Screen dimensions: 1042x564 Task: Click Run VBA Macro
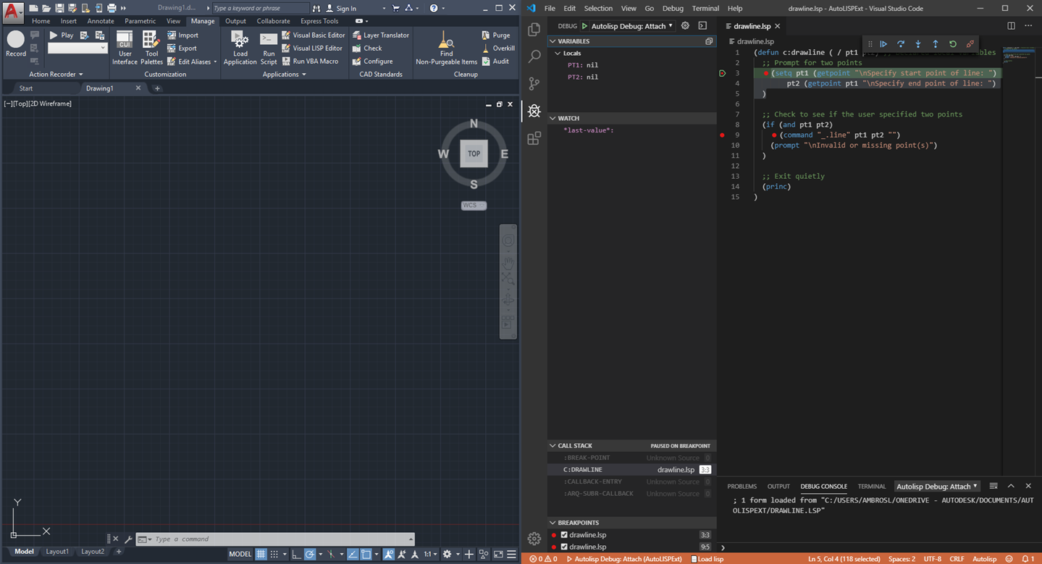click(310, 61)
